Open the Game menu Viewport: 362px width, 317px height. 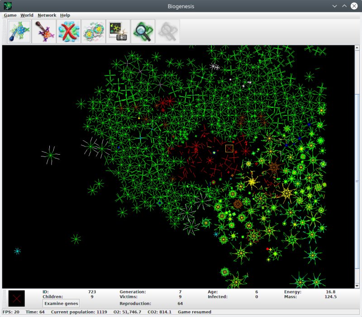(x=10, y=15)
